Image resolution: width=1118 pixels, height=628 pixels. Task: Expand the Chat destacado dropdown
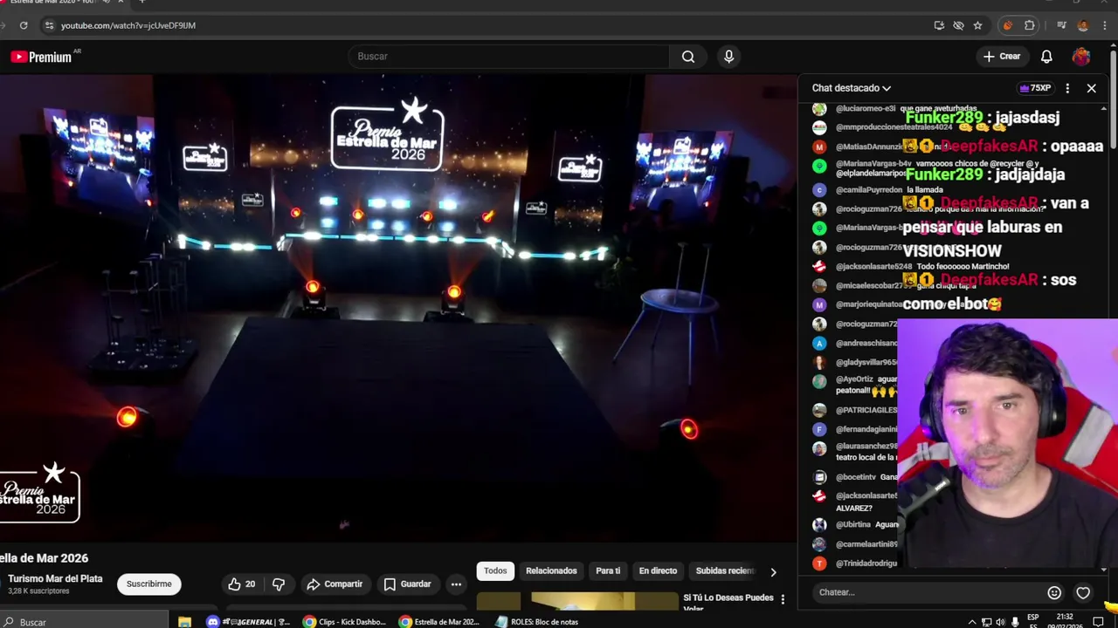[x=852, y=88]
